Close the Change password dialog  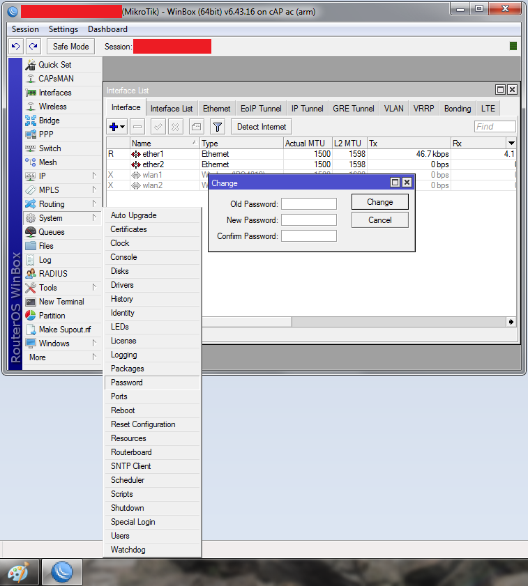[x=407, y=183]
